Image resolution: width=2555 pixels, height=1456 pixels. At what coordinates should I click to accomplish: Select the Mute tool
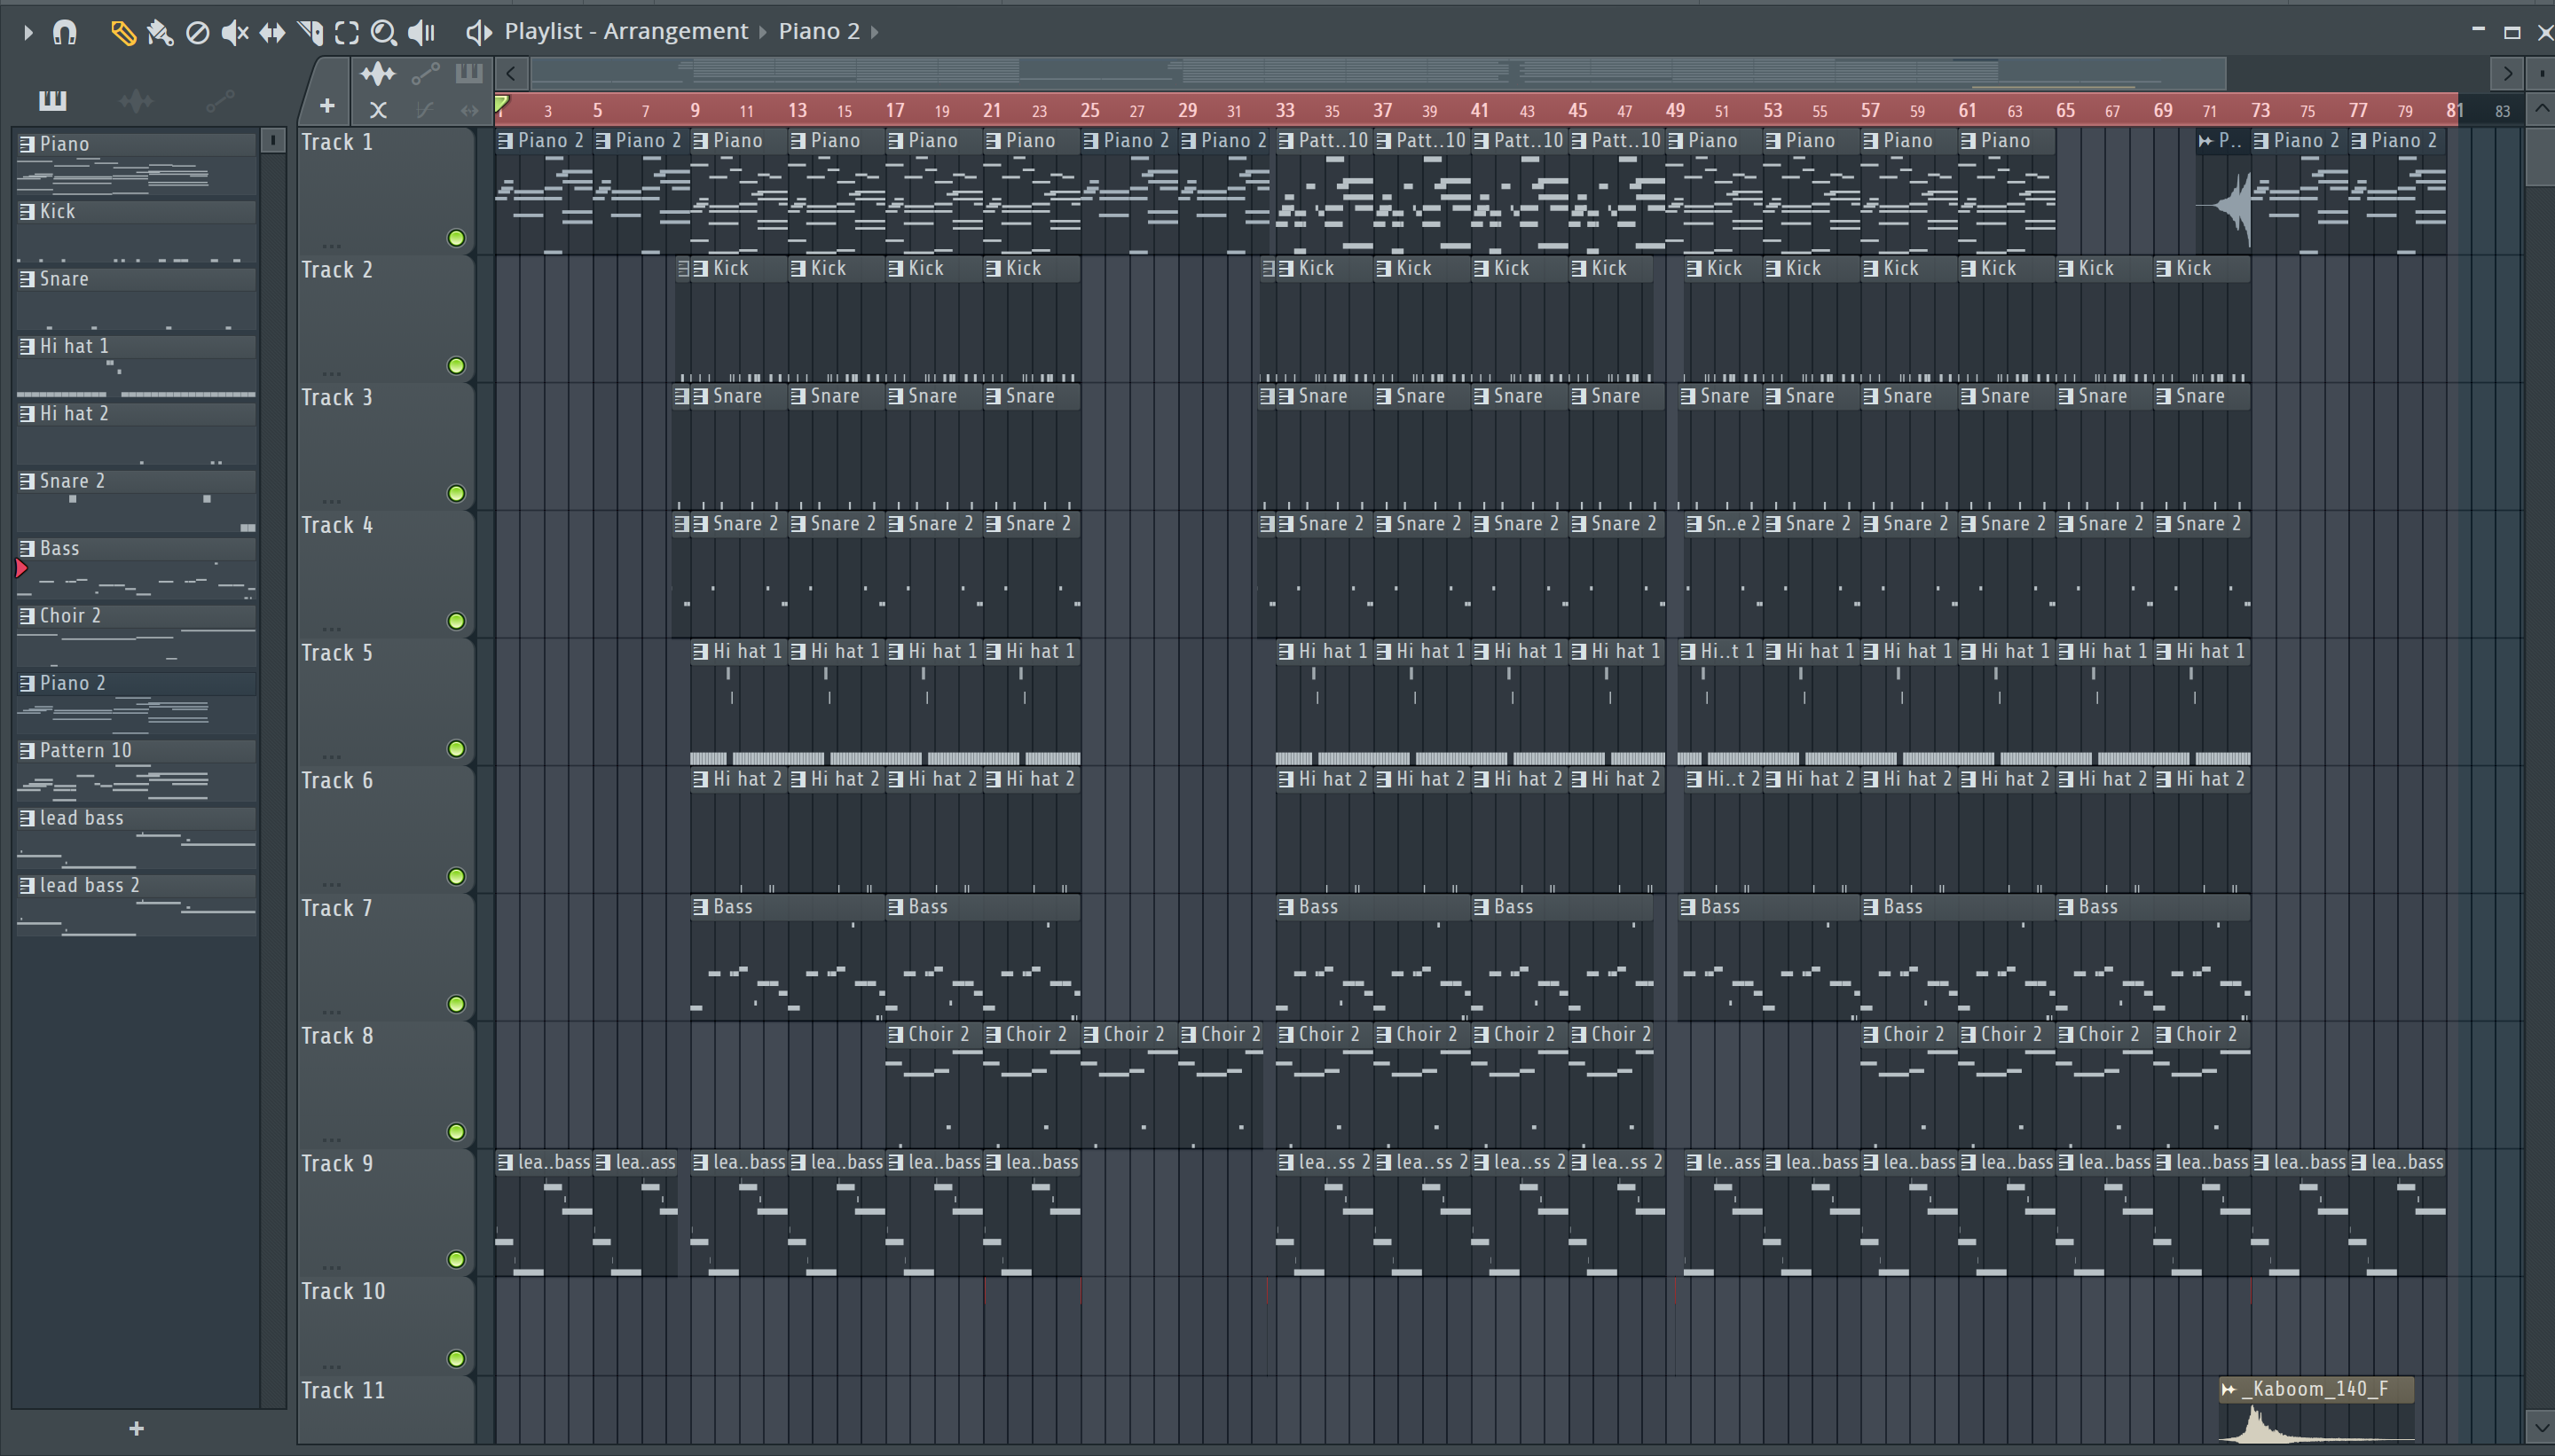234,33
